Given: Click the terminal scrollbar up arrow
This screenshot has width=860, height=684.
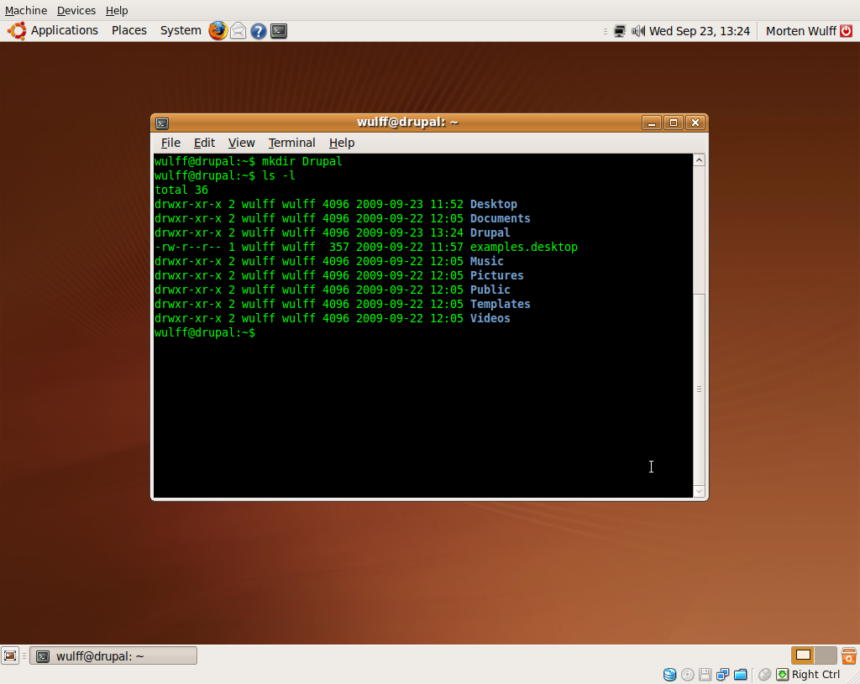Looking at the screenshot, I should tap(700, 160).
